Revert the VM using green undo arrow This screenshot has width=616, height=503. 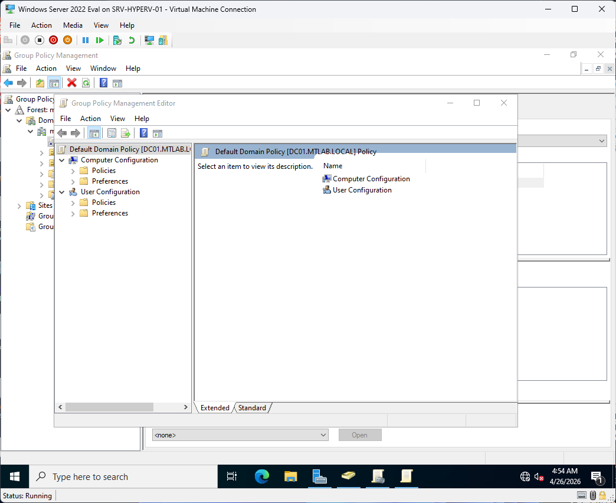tap(132, 40)
